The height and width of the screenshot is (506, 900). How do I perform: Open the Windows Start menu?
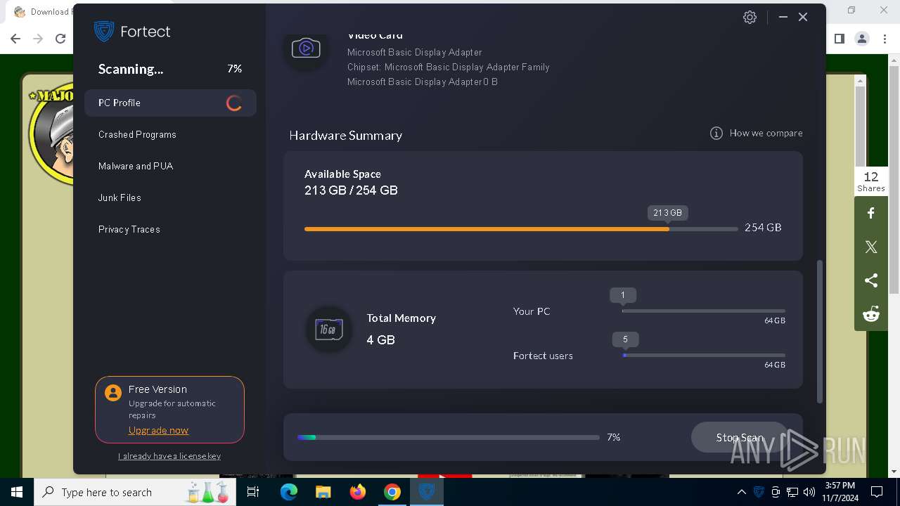(x=17, y=492)
